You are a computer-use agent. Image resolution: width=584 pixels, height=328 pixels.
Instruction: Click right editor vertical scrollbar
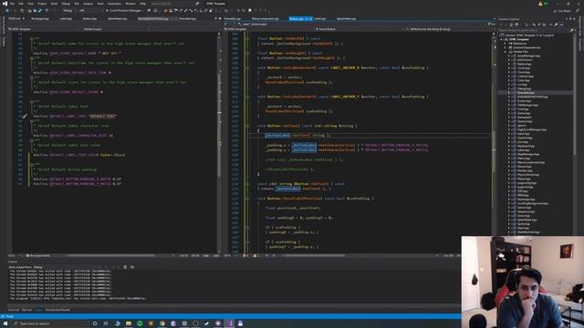494,143
